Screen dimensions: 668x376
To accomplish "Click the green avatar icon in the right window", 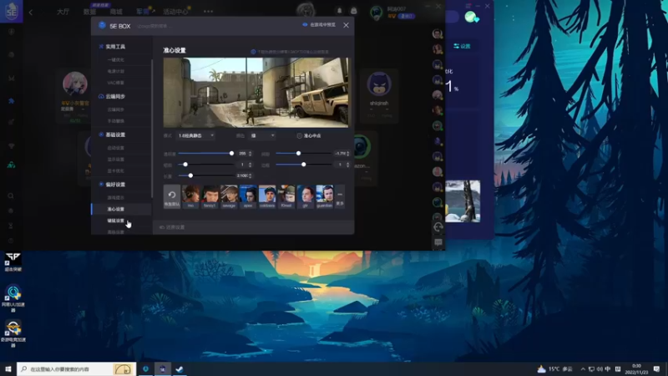I will click(471, 17).
